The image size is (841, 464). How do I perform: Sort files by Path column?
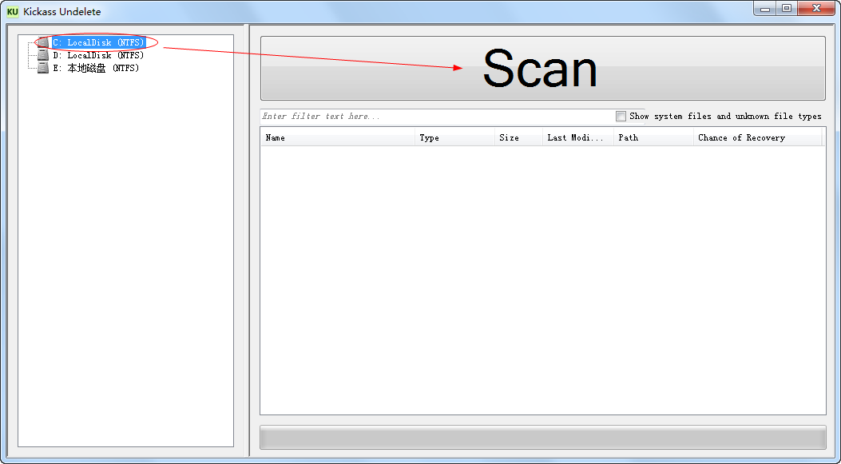tap(653, 138)
